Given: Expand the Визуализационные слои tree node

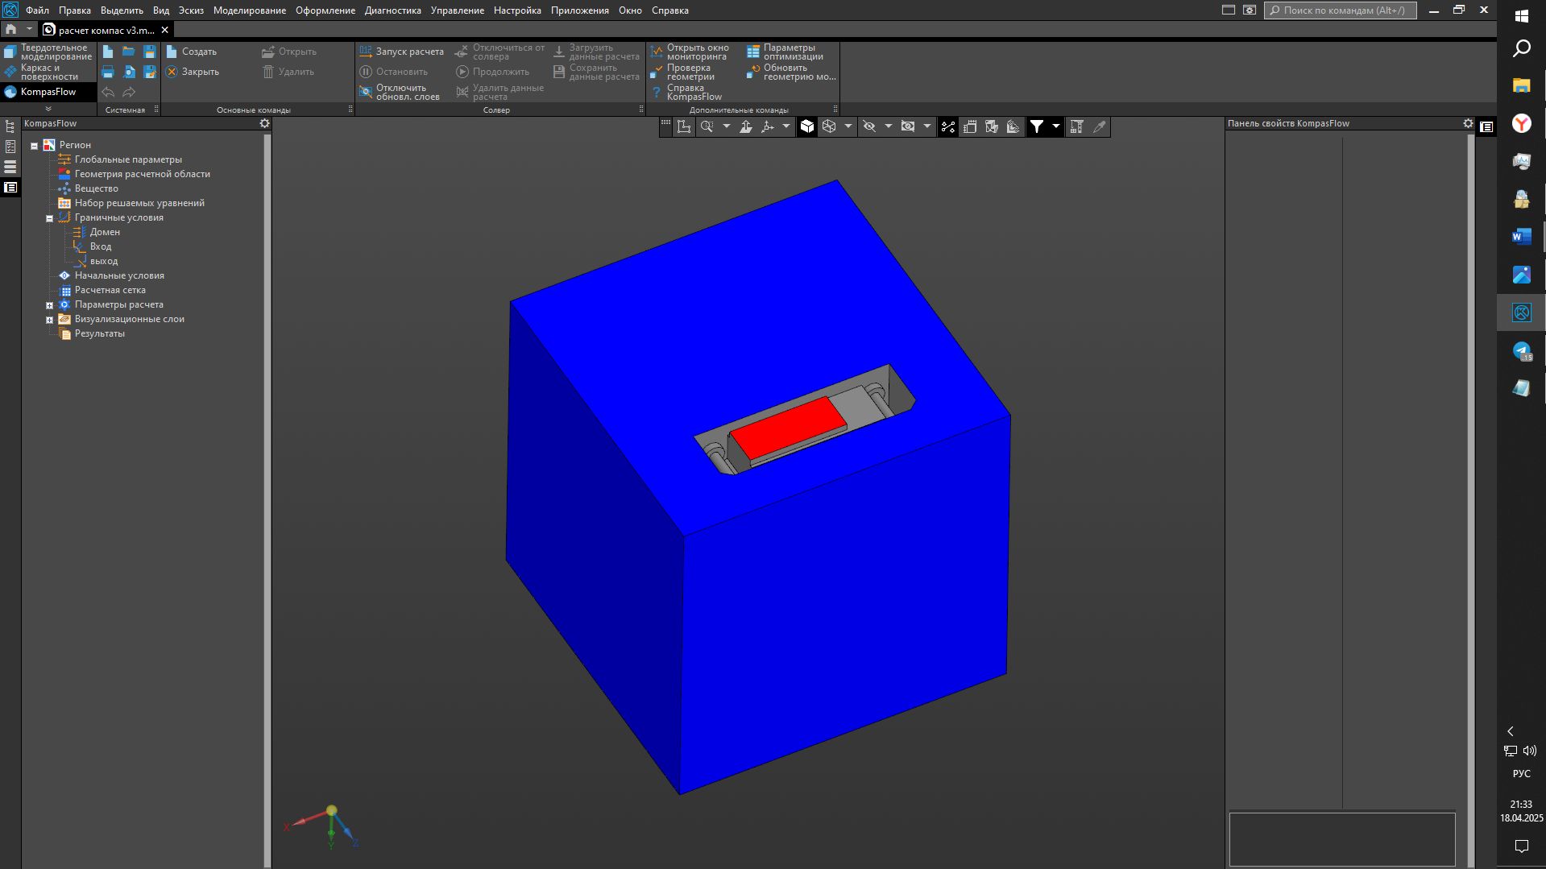Looking at the screenshot, I should pyautogui.click(x=49, y=320).
